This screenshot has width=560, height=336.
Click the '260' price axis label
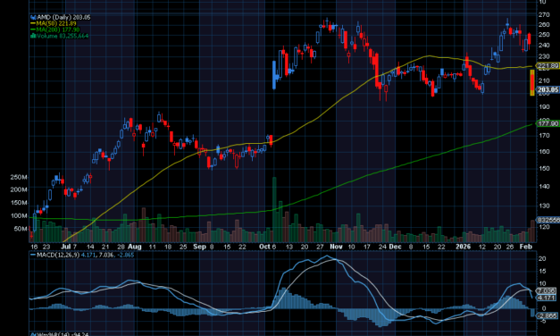[x=544, y=25]
